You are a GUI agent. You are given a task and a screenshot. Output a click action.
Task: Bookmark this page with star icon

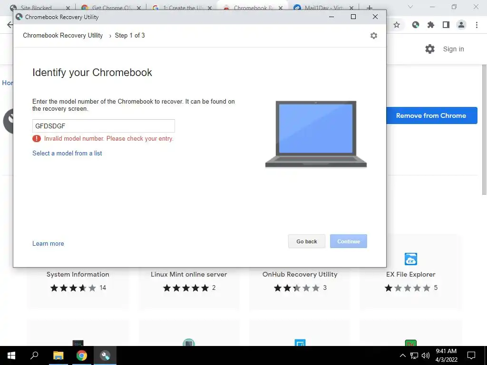pyautogui.click(x=397, y=25)
